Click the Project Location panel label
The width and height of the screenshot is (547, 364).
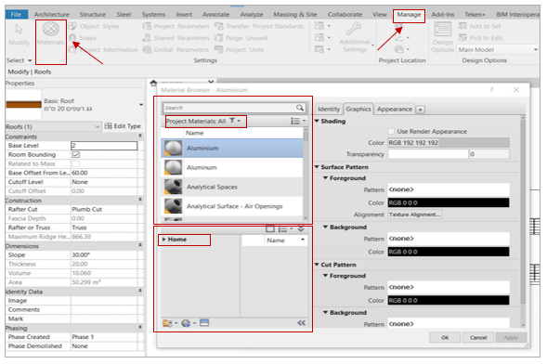(402, 60)
